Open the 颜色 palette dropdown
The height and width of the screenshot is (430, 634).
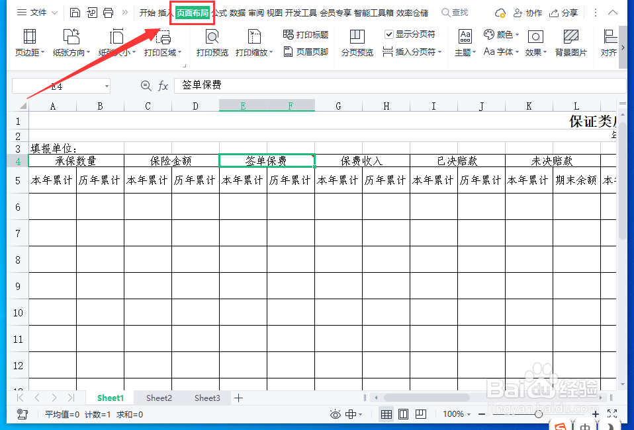[x=502, y=35]
